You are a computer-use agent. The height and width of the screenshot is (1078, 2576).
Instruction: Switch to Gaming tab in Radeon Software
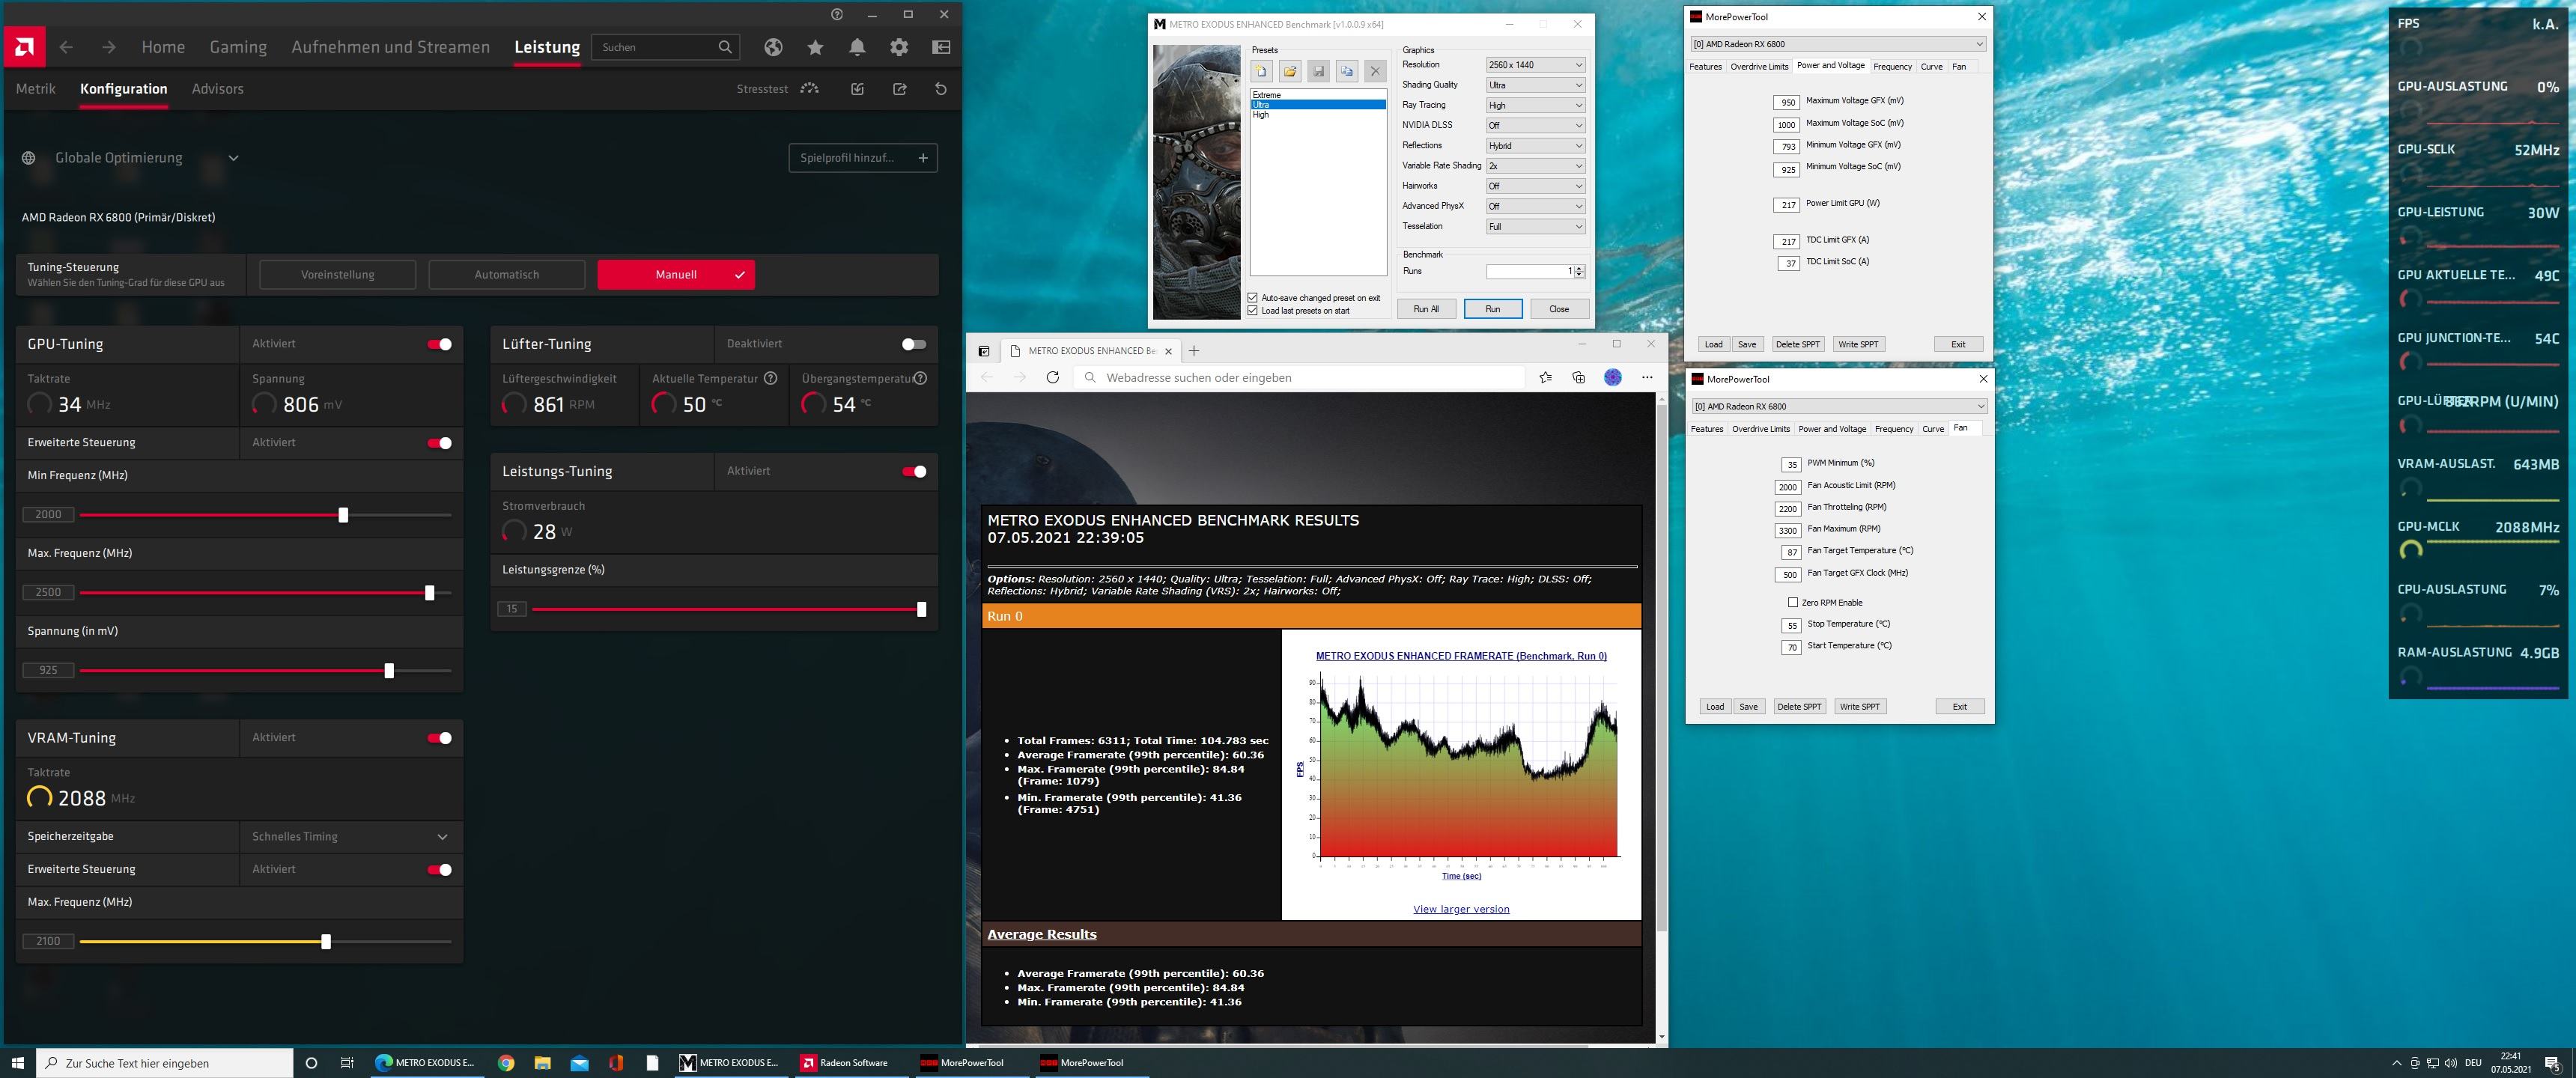pyautogui.click(x=238, y=47)
